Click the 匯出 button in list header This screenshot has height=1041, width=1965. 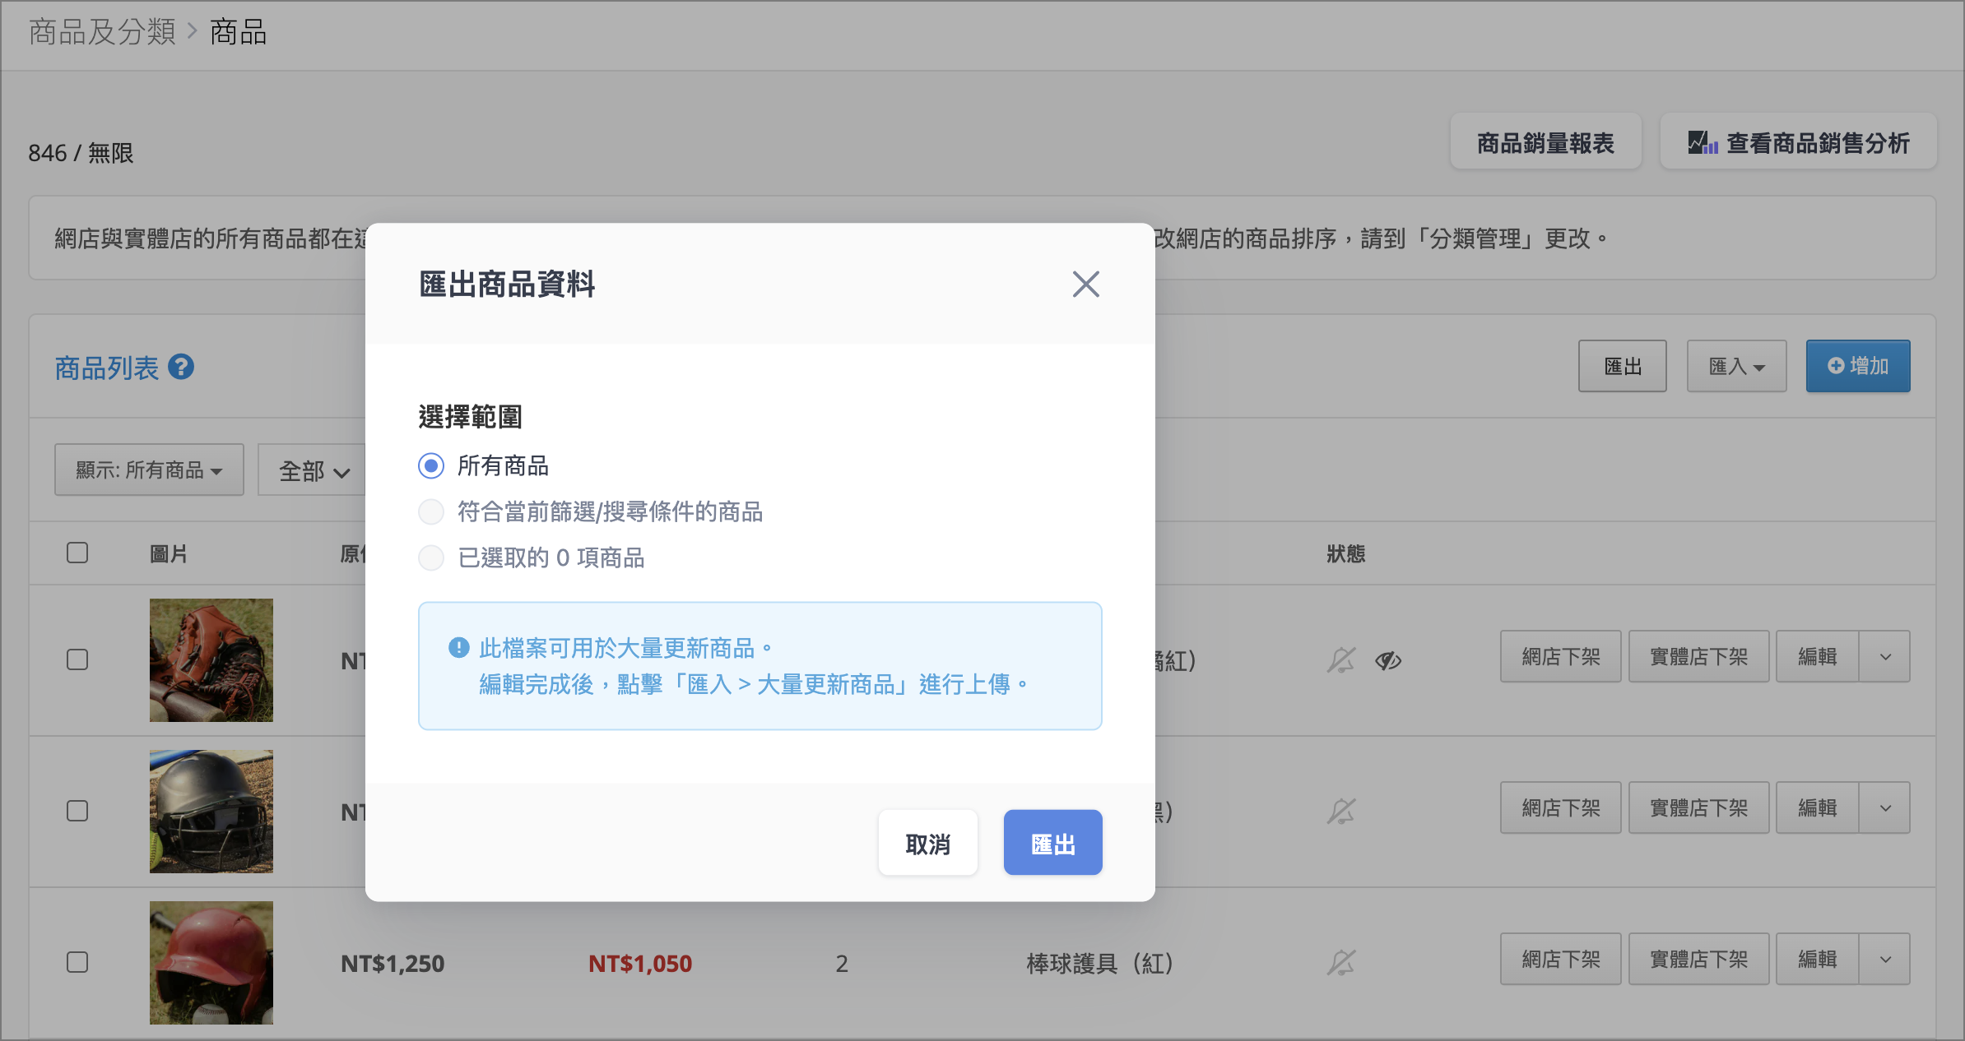pos(1622,366)
